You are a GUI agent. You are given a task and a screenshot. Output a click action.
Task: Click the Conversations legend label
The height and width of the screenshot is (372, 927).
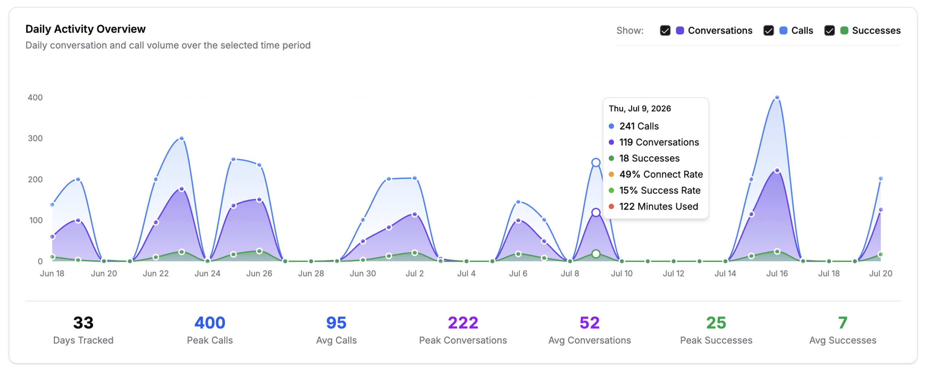[720, 30]
